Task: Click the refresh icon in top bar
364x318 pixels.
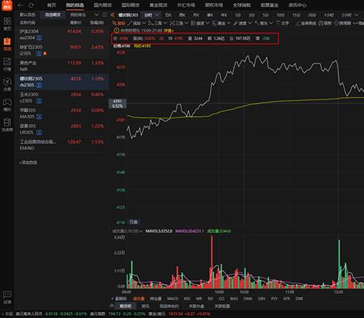Action: coord(31,5)
